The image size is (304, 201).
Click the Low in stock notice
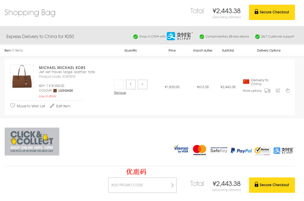tap(47, 96)
